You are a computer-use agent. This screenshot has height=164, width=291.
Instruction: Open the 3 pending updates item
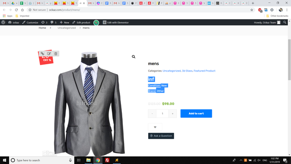point(45,22)
